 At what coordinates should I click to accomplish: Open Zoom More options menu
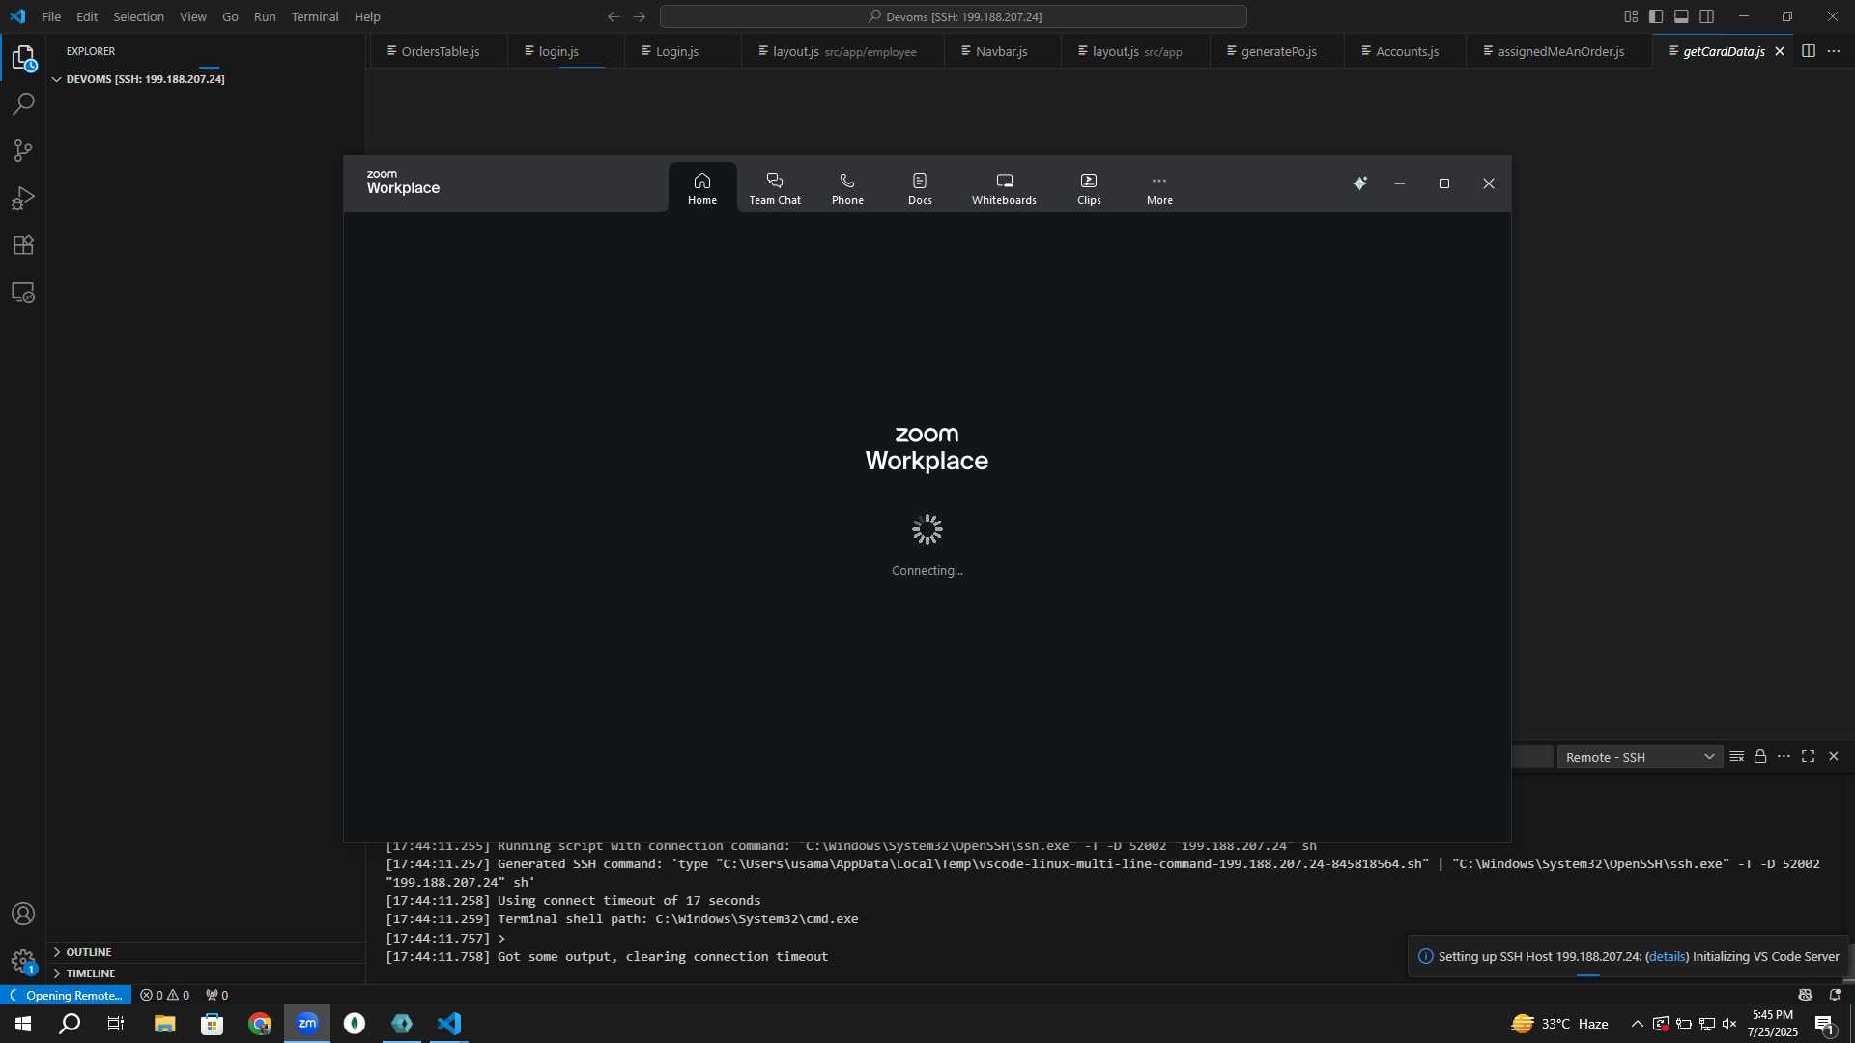1159,188
